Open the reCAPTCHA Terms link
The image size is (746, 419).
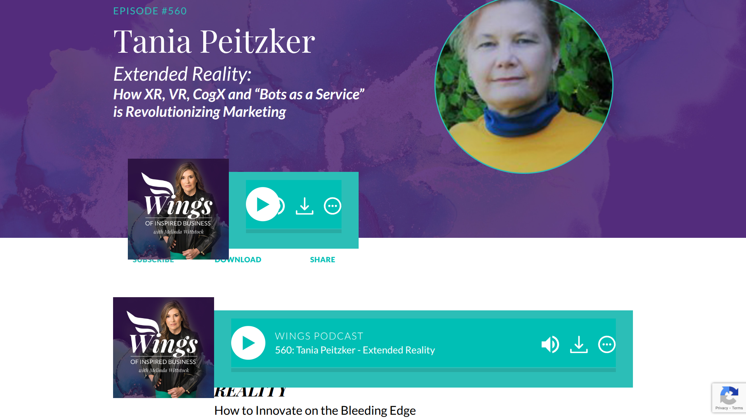737,408
